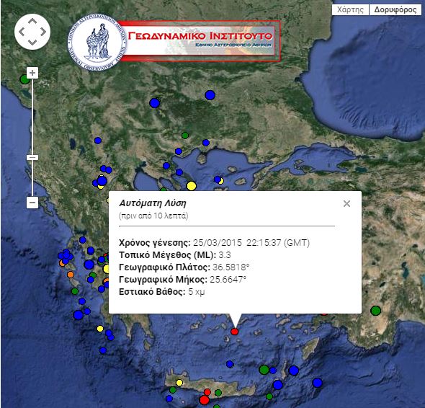The image size is (425, 408).
Task: Select the green marker near the top-left plus button
Action: click(24, 79)
